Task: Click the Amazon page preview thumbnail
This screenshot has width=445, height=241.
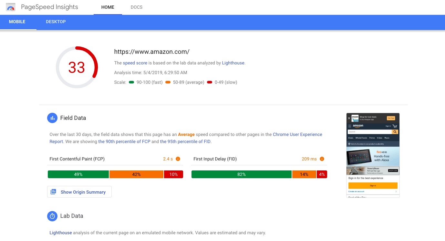Action: tap(373, 155)
